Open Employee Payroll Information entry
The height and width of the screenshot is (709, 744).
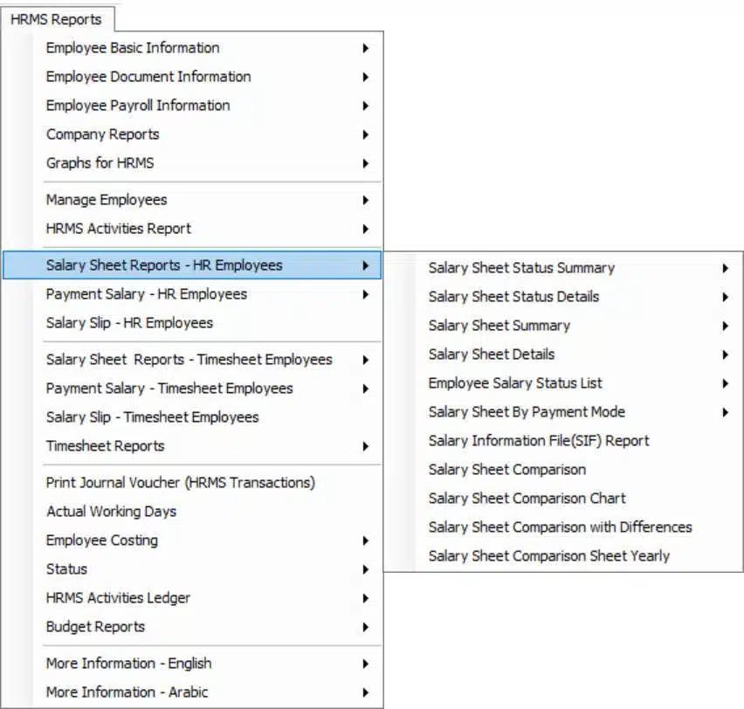pyautogui.click(x=192, y=106)
